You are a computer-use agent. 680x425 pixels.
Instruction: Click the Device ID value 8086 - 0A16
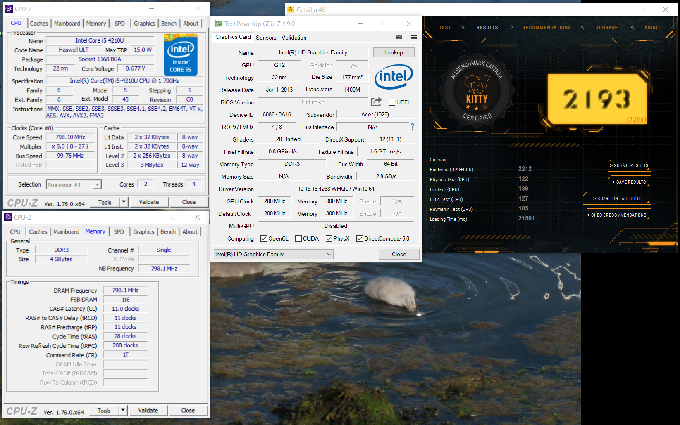(x=277, y=114)
